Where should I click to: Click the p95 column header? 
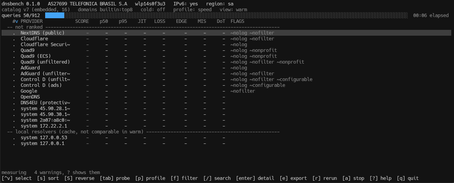pos(123,21)
